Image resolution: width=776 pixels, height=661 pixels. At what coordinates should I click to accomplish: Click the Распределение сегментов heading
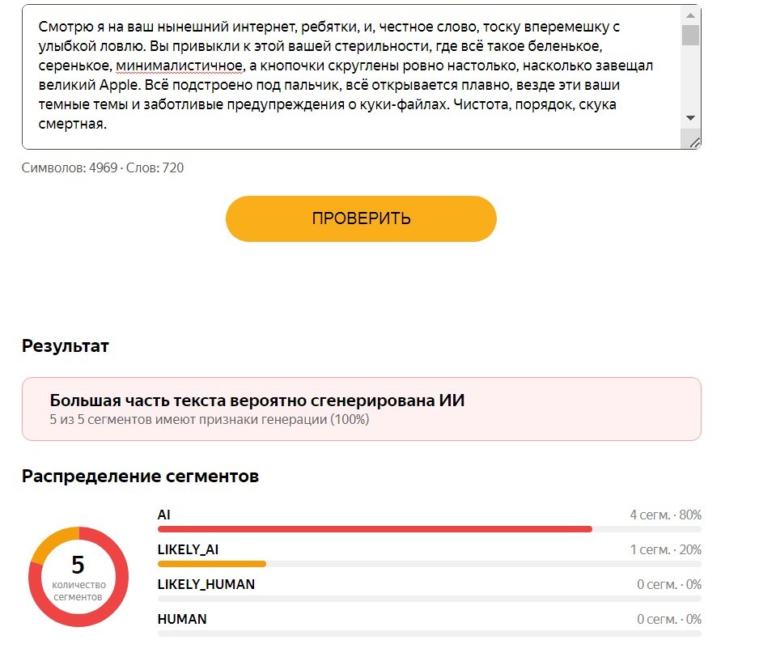(140, 476)
